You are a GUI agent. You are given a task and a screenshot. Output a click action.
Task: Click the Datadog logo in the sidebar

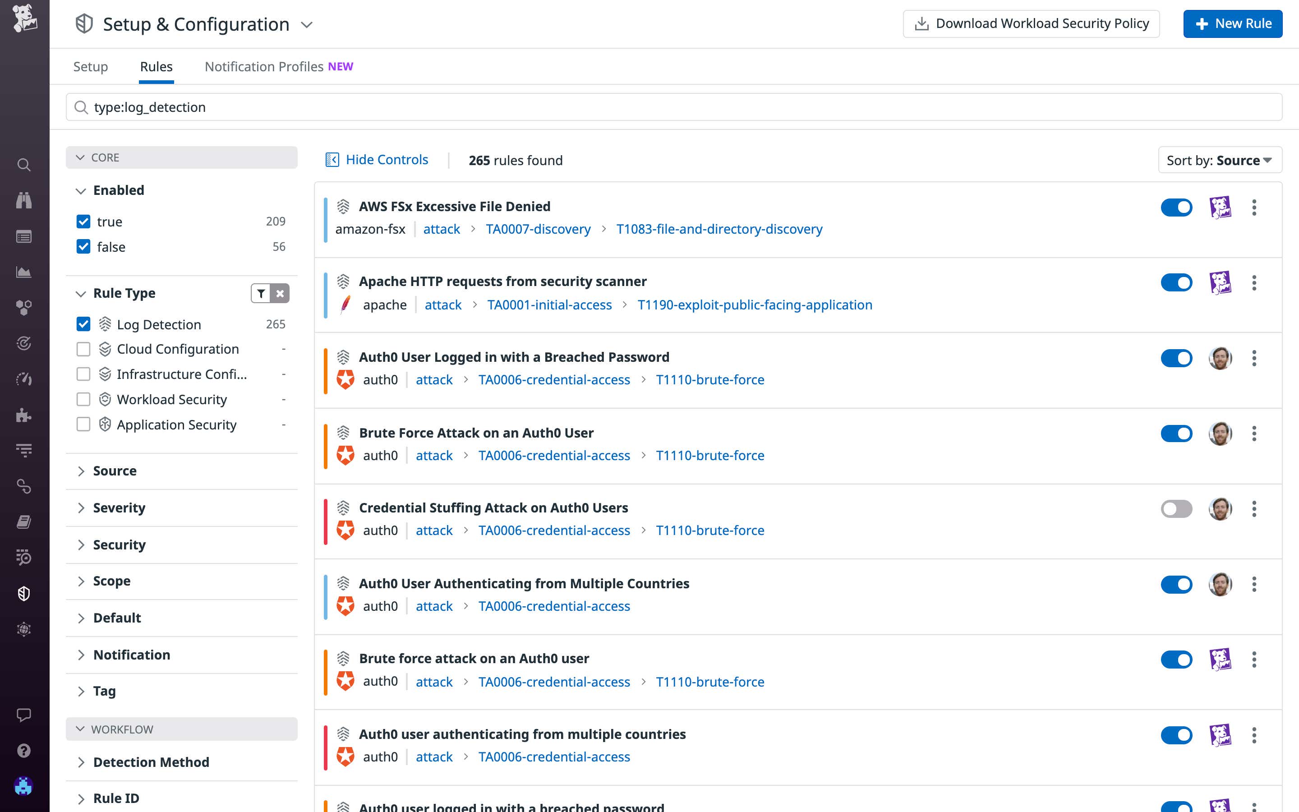[24, 18]
